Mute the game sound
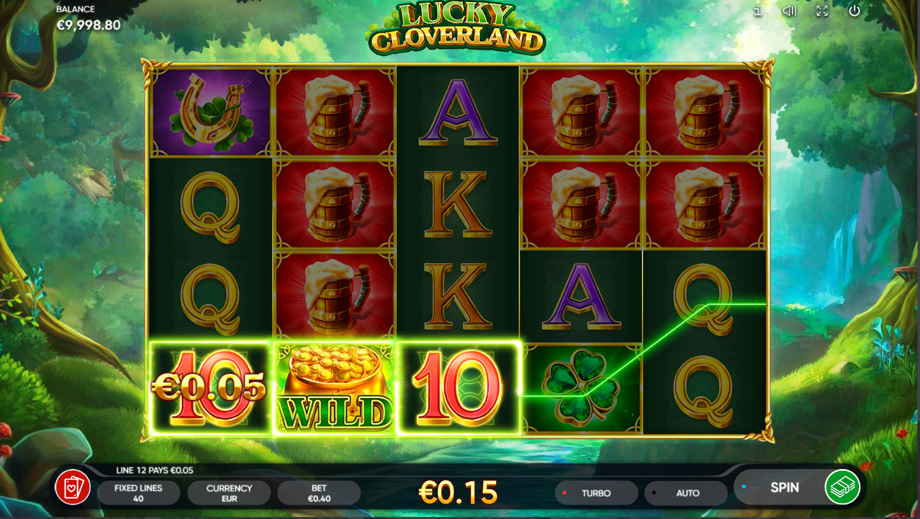 coord(789,11)
